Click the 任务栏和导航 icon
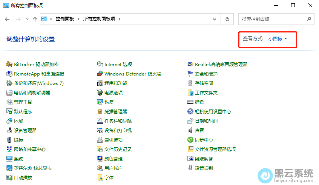 (100, 121)
